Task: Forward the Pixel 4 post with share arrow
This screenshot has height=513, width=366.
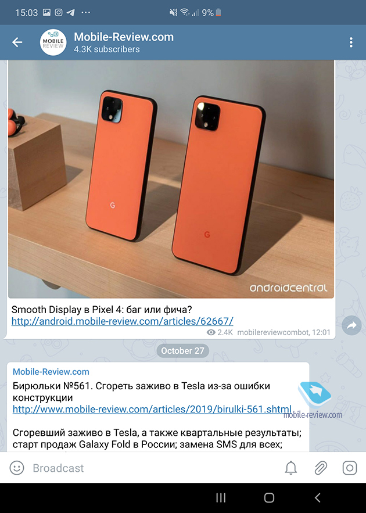Action: pos(351,325)
